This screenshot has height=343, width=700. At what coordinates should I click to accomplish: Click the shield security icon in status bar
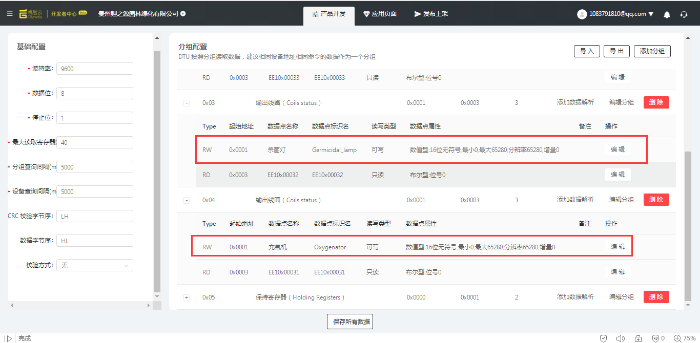604,338
